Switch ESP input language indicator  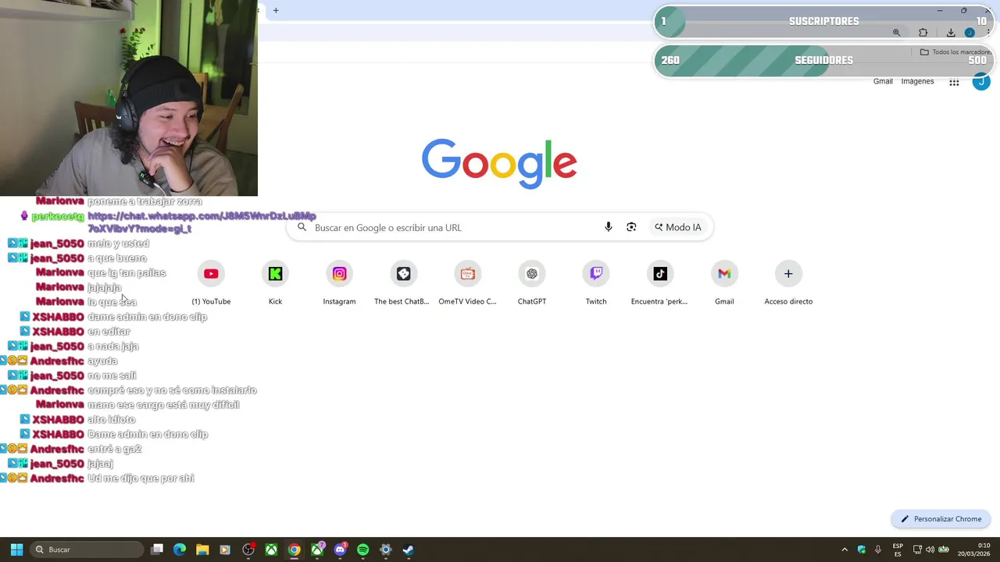tap(898, 550)
